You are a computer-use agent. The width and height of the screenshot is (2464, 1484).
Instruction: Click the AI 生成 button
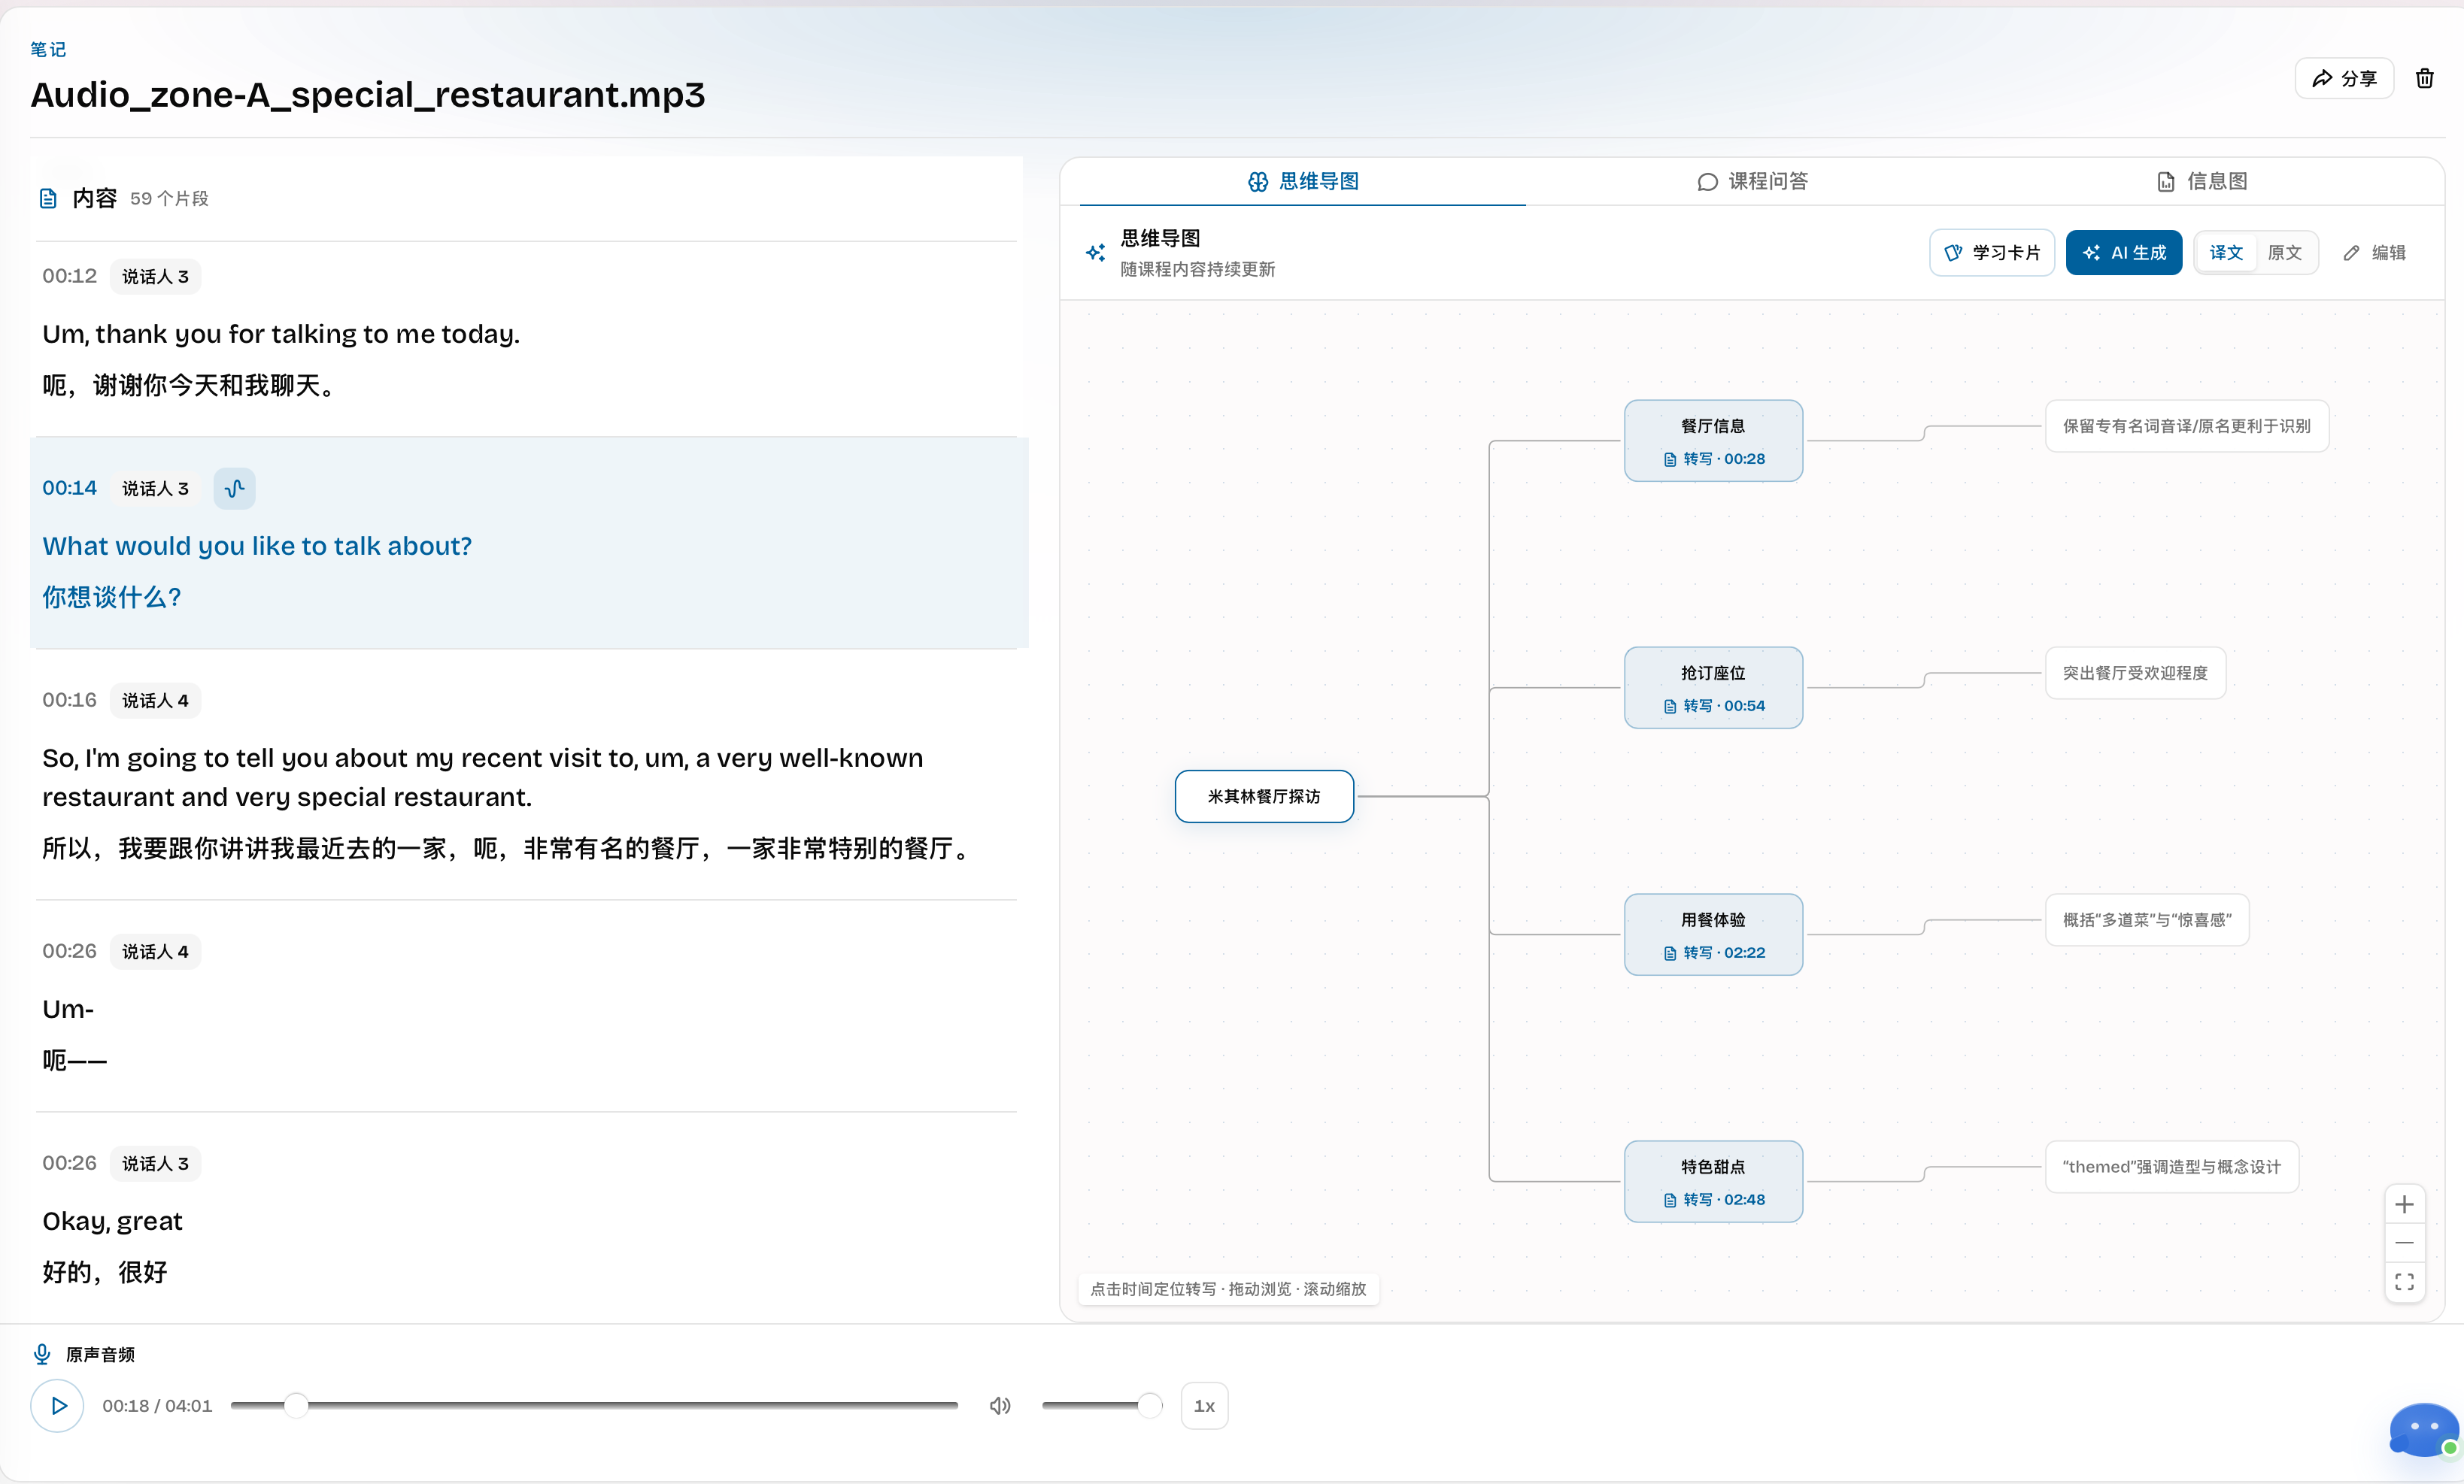pyautogui.click(x=2124, y=253)
